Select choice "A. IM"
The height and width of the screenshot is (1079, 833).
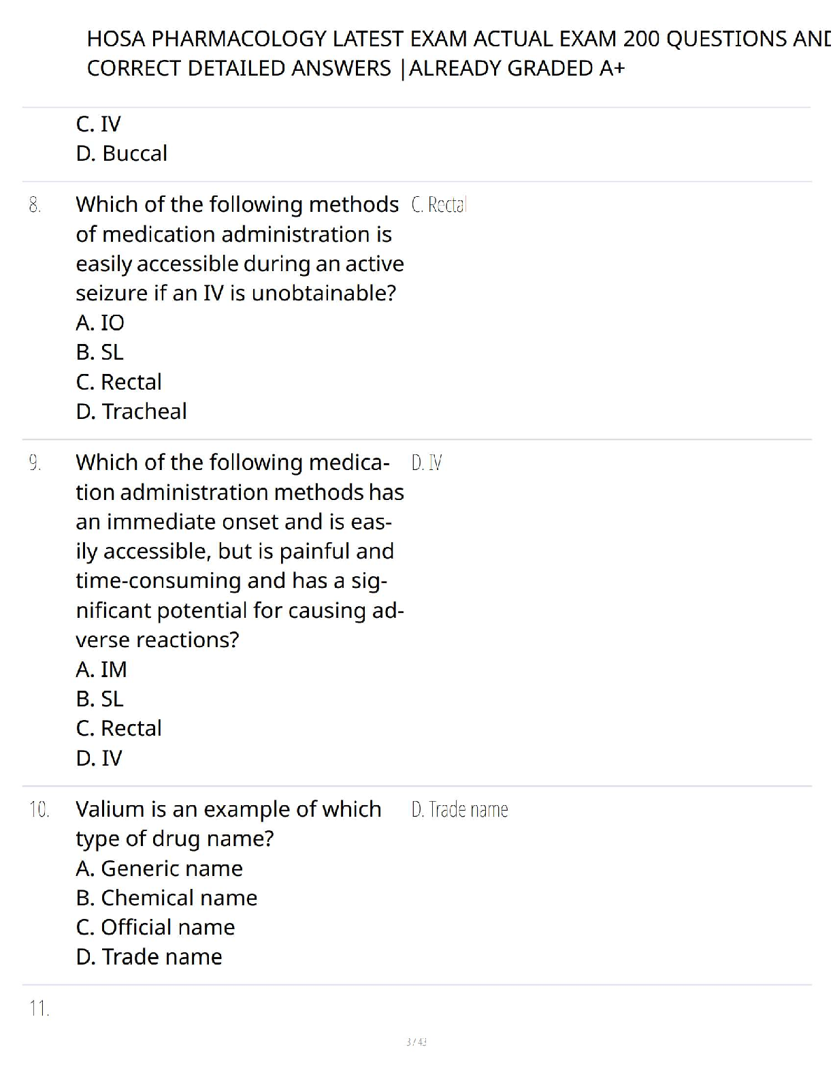click(101, 670)
